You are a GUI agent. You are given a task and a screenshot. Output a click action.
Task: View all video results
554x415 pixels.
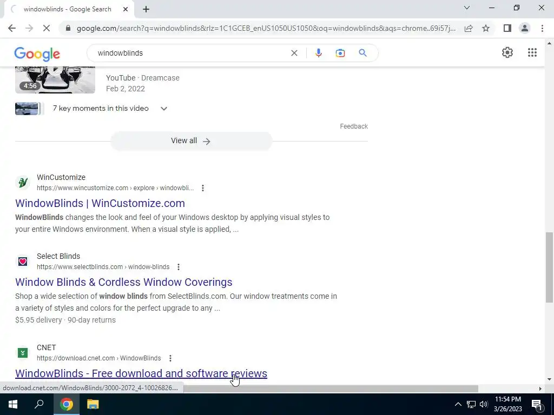click(x=191, y=141)
